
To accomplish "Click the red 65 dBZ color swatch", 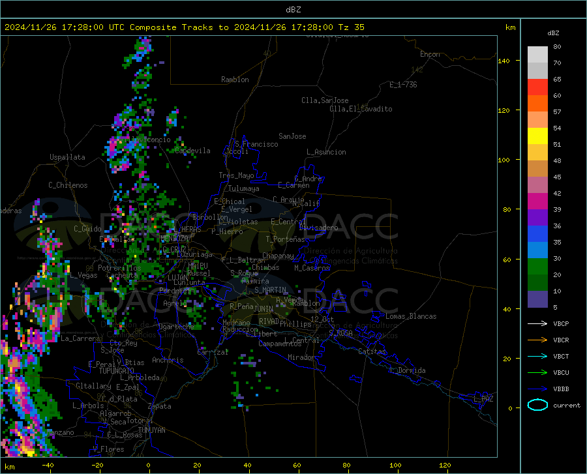I will pyautogui.click(x=537, y=87).
